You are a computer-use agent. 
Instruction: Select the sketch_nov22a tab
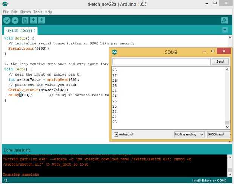point(21,30)
